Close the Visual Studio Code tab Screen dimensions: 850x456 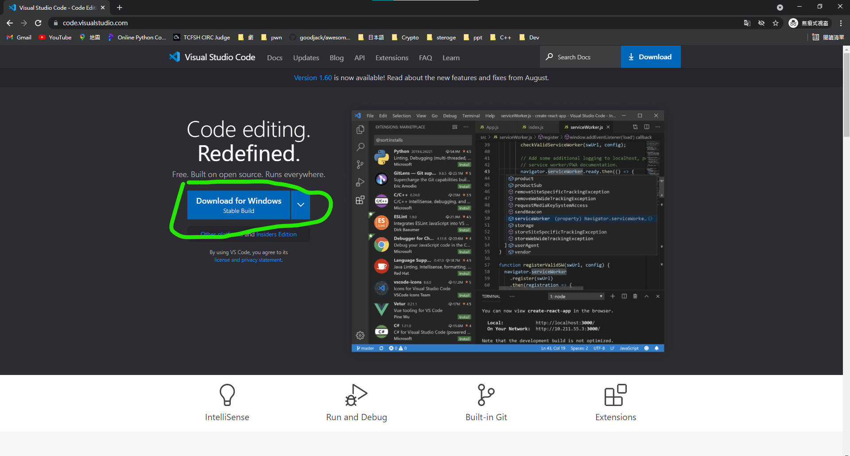pos(103,8)
